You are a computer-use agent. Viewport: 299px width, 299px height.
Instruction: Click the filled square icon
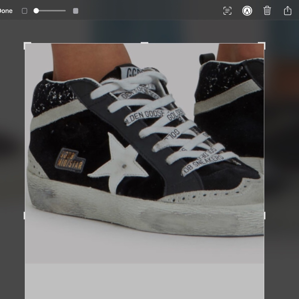point(76,11)
